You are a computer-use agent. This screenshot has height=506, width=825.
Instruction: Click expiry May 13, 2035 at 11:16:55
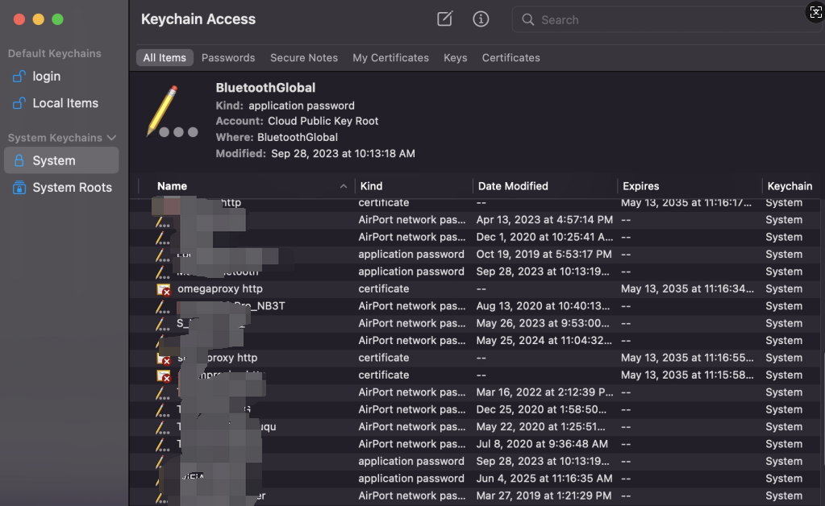point(687,358)
